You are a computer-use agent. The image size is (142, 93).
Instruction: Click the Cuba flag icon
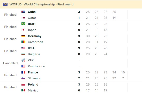pyautogui.click(x=23, y=12)
